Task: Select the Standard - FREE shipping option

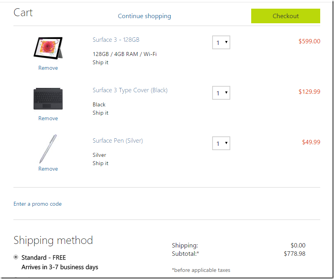Action: click(x=16, y=257)
